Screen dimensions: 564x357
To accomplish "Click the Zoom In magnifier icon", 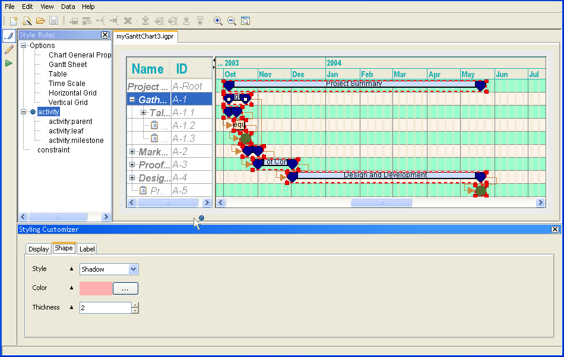I will click(218, 21).
